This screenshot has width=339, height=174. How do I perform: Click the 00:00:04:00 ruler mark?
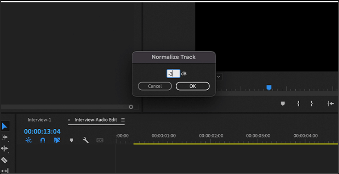tap(305, 136)
